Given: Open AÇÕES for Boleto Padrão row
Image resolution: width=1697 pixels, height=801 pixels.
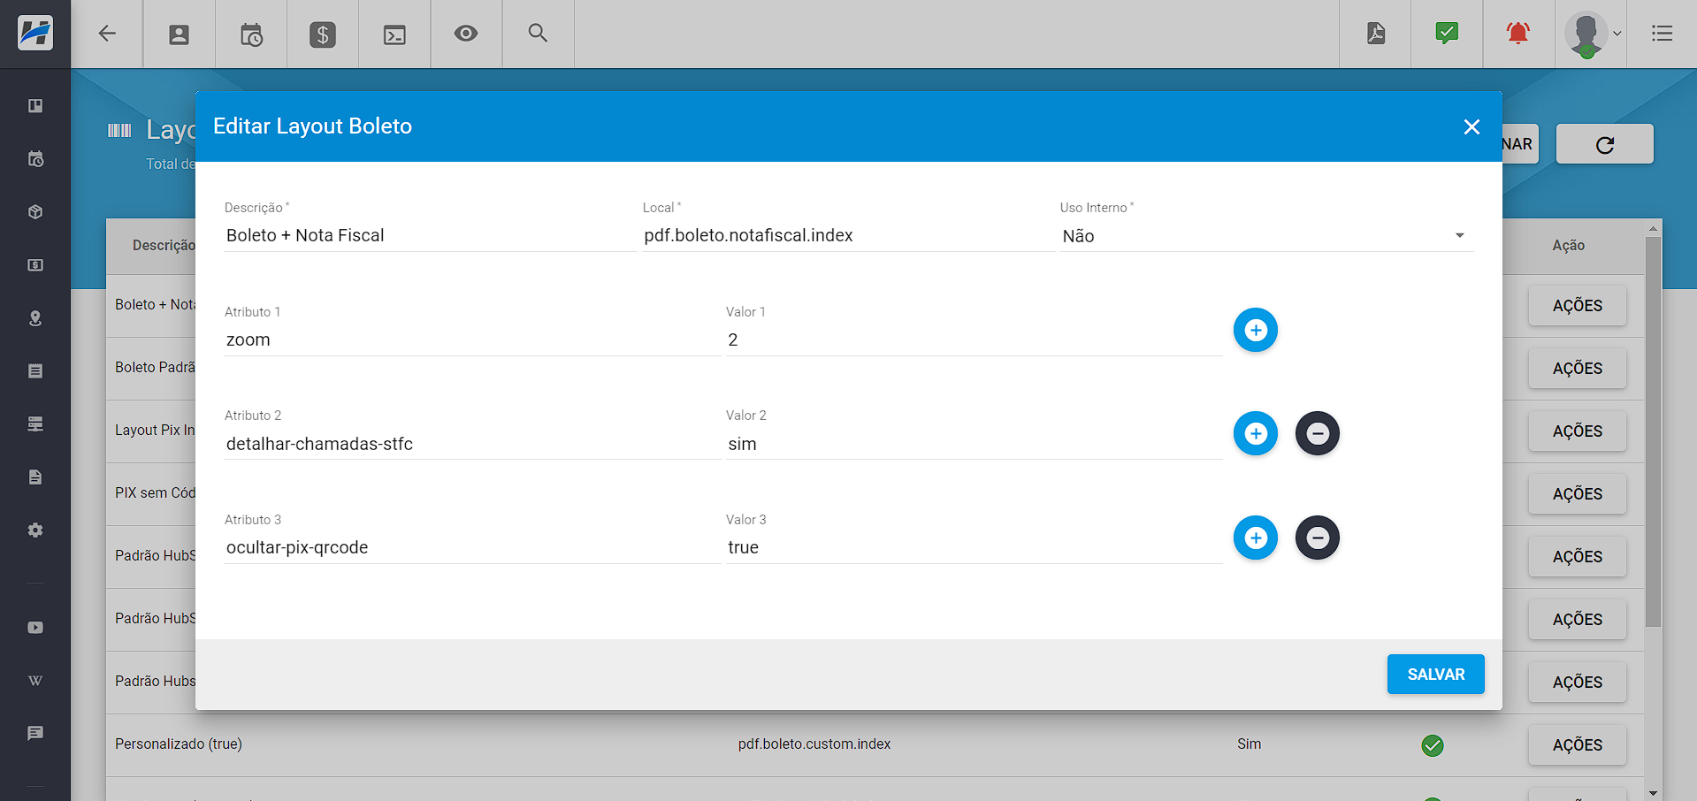Looking at the screenshot, I should (1577, 369).
